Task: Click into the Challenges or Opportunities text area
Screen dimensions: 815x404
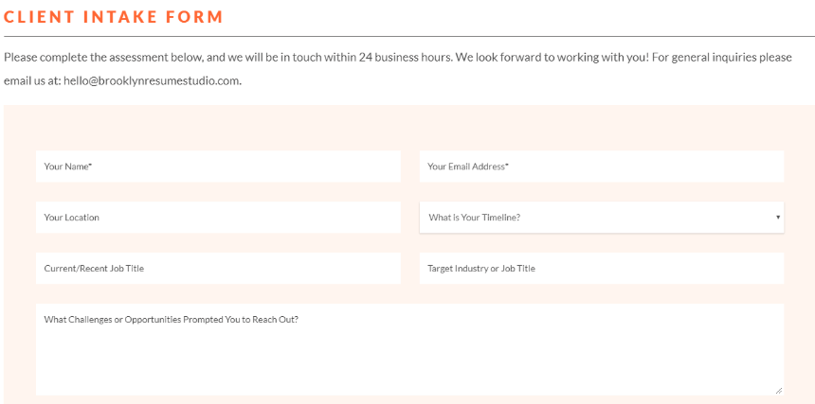Action: tap(409, 349)
